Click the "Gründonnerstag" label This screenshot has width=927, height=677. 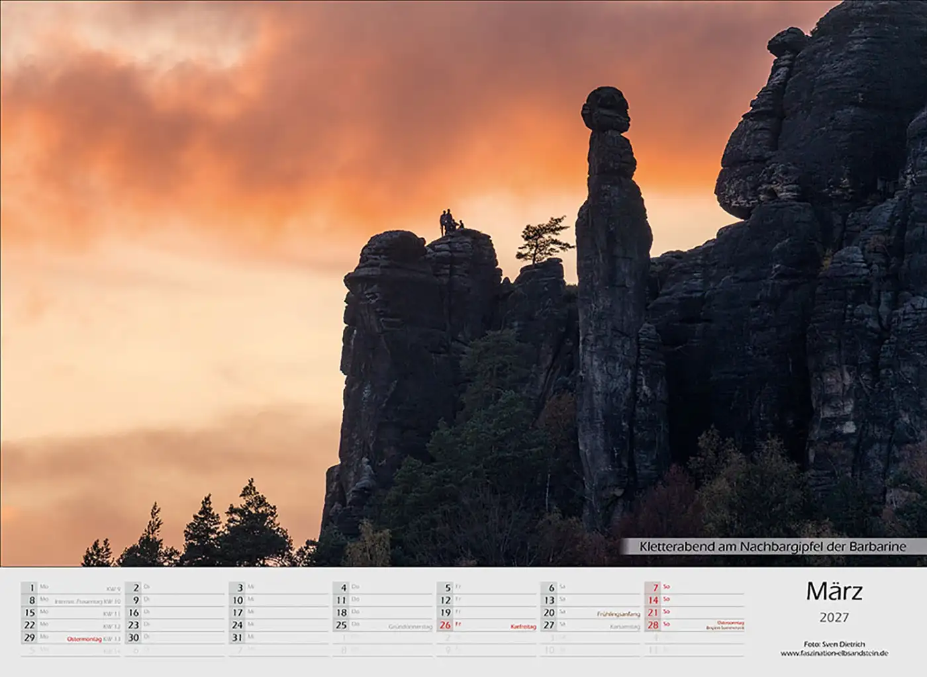pos(410,627)
